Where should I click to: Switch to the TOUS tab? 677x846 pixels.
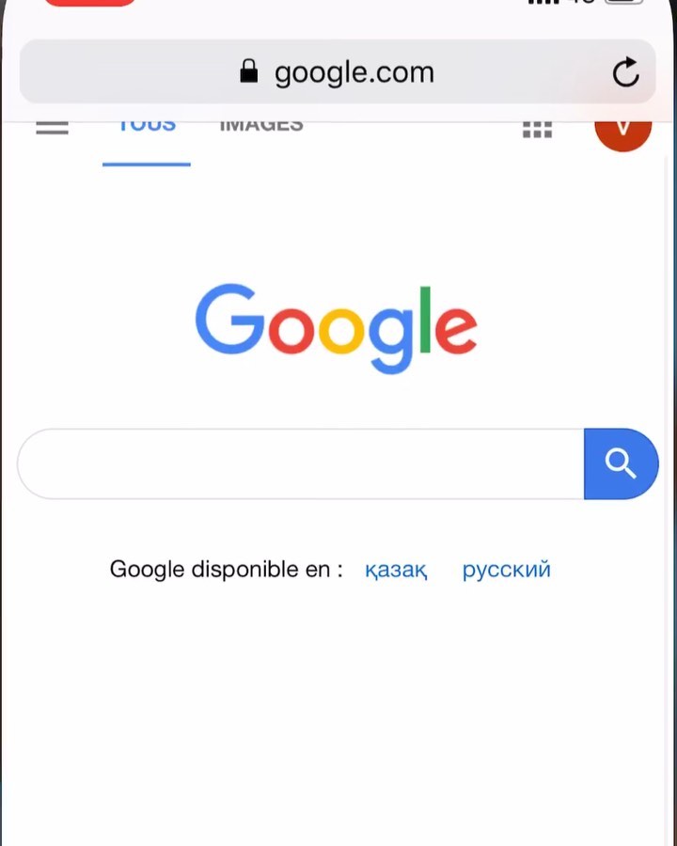(x=147, y=127)
